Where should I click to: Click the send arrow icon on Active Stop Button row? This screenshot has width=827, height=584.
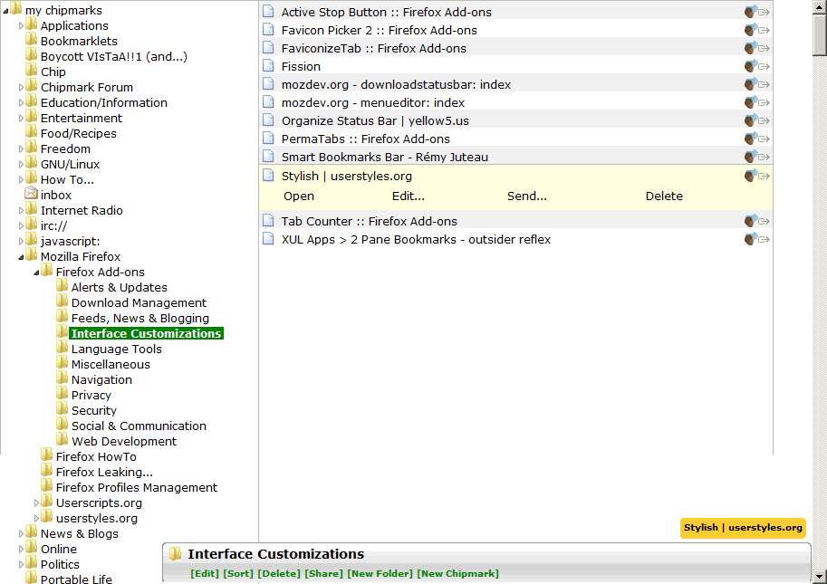pos(764,12)
